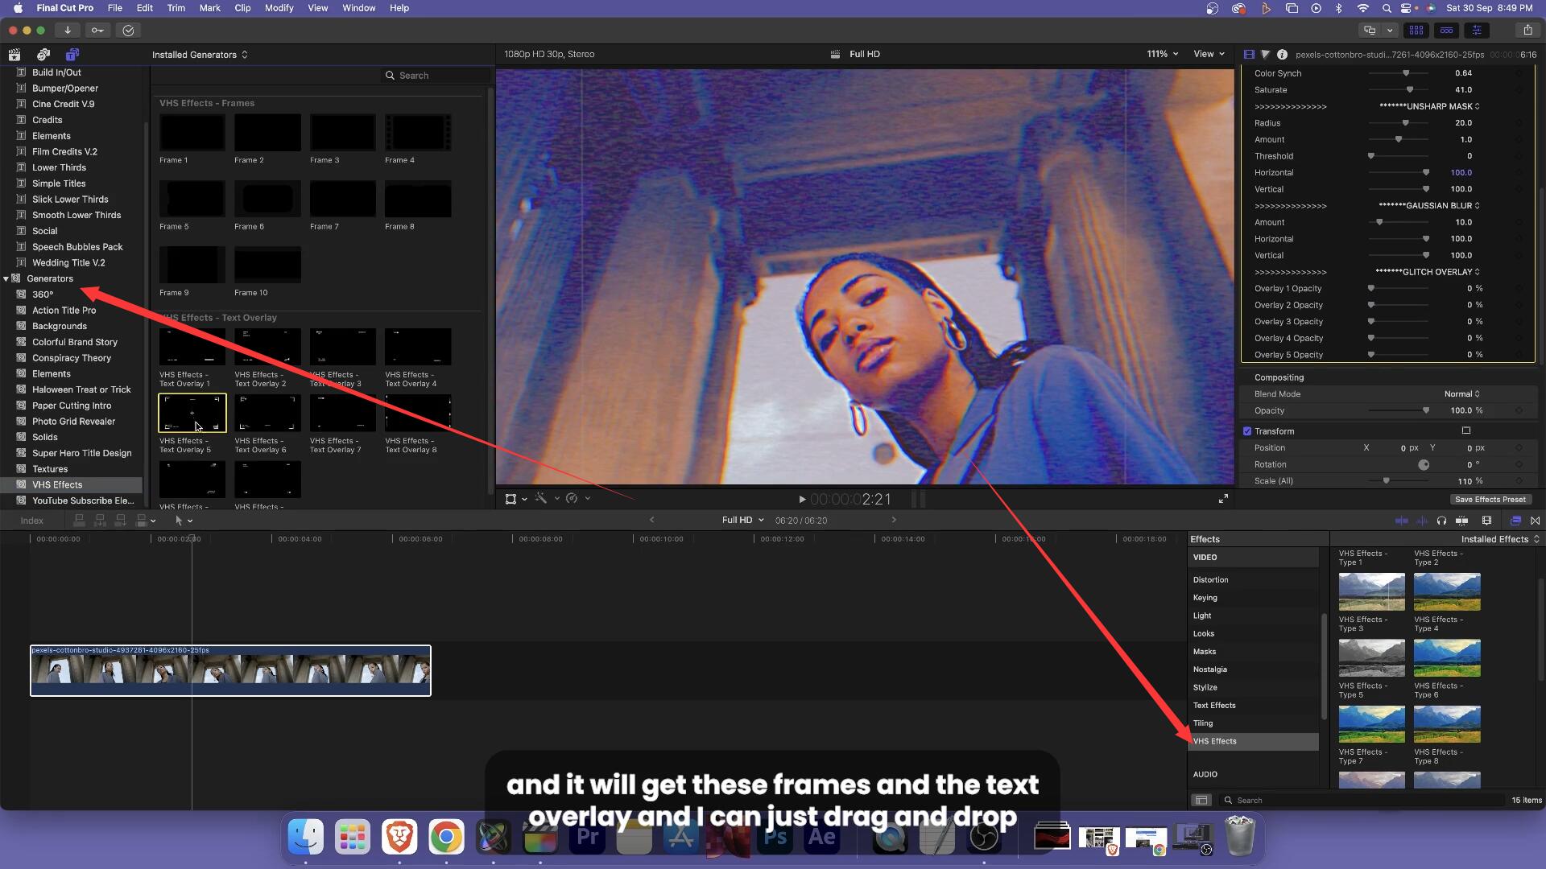Toggle the Effects browser icon
This screenshot has width=1546, height=869.
1515,521
